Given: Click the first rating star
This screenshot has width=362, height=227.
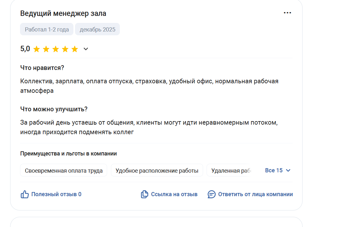Looking at the screenshot, I should 37,49.
